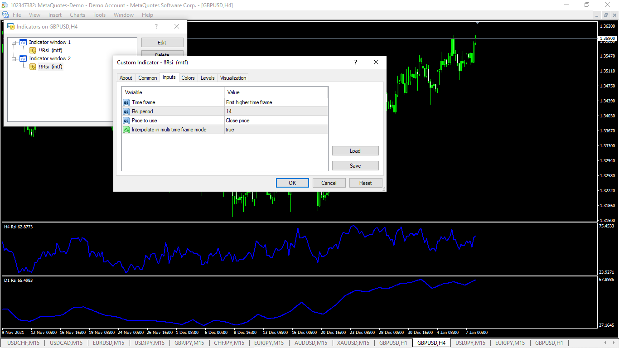
Task: Confirm with the OK button
Action: (x=292, y=183)
